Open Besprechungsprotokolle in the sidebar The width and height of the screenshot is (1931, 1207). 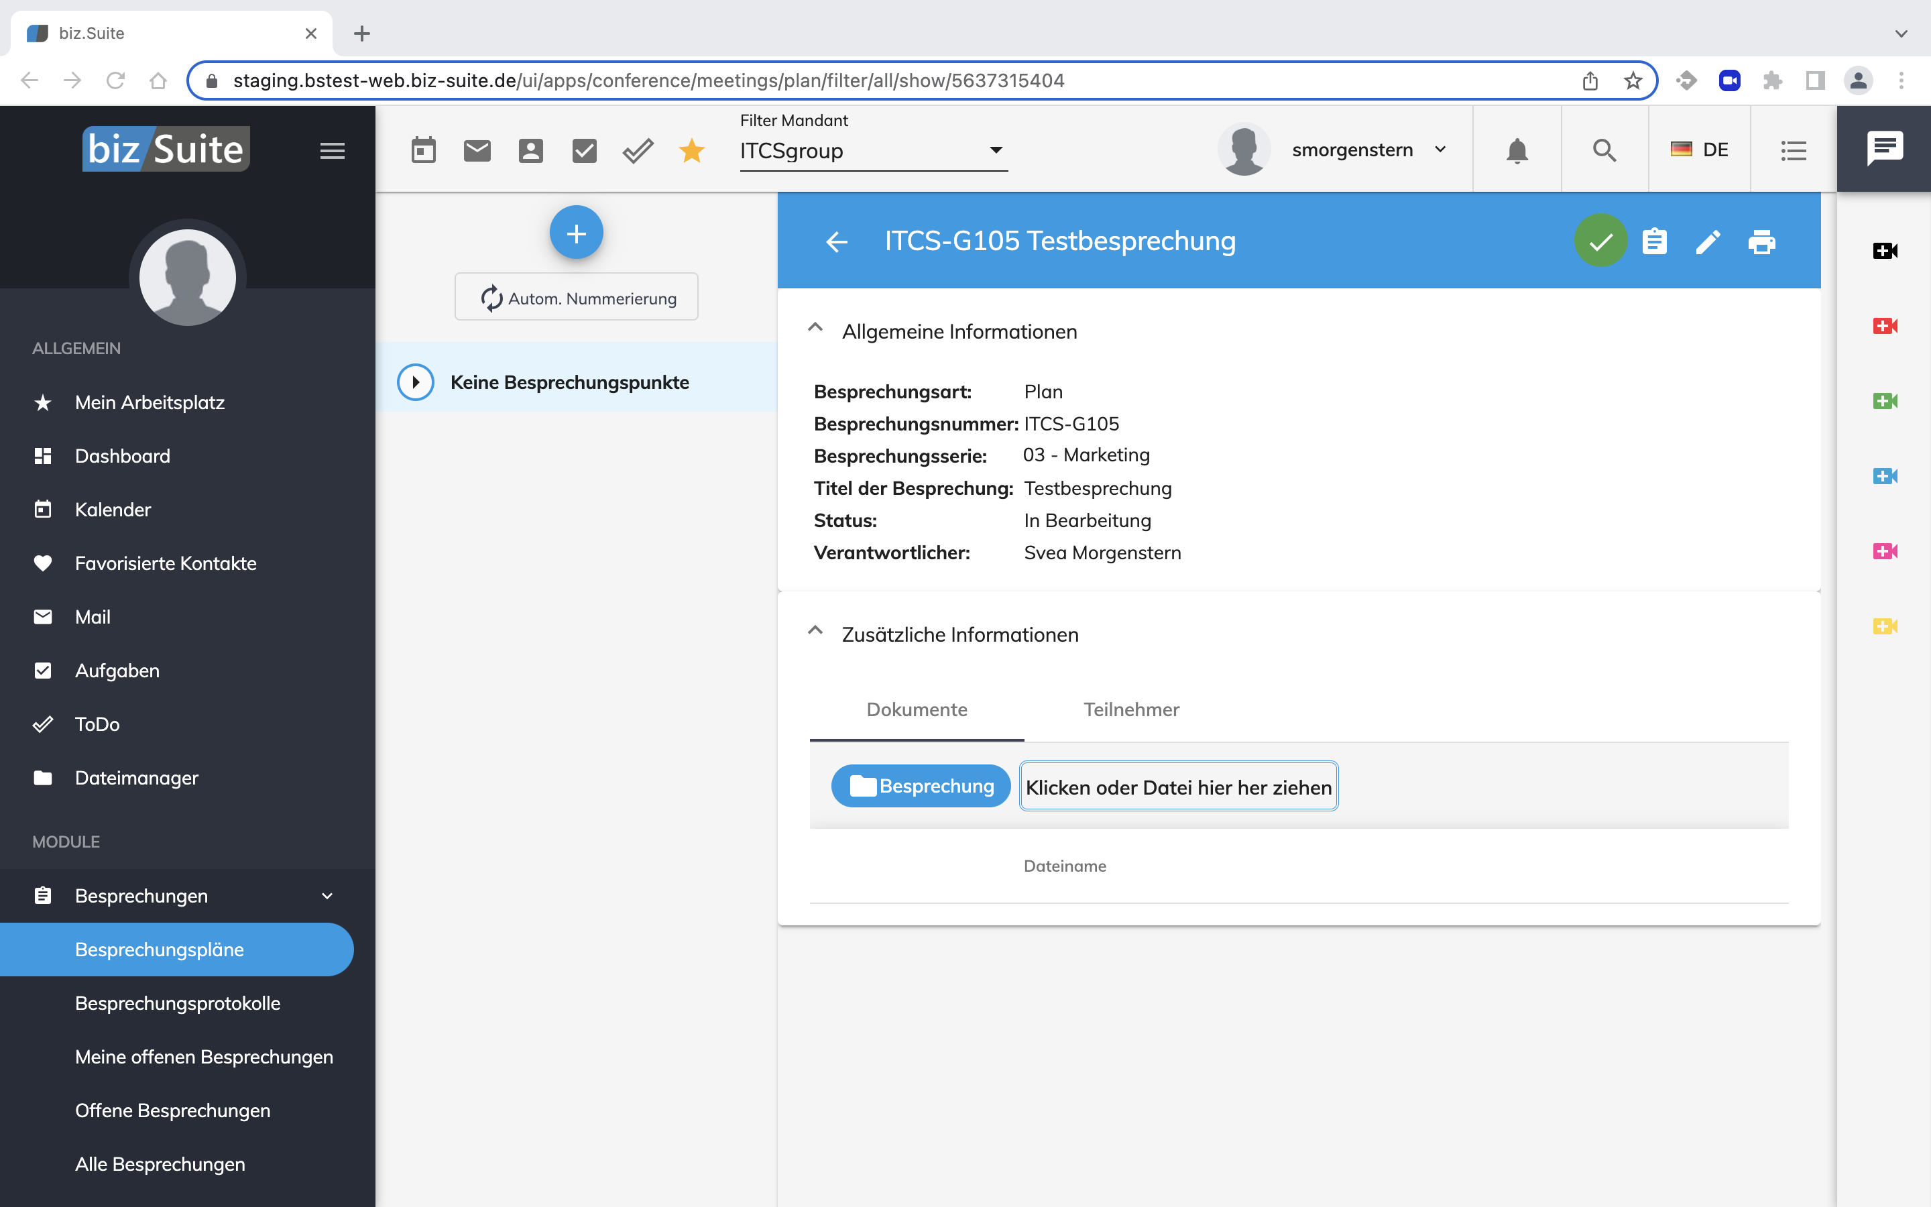tap(177, 1003)
